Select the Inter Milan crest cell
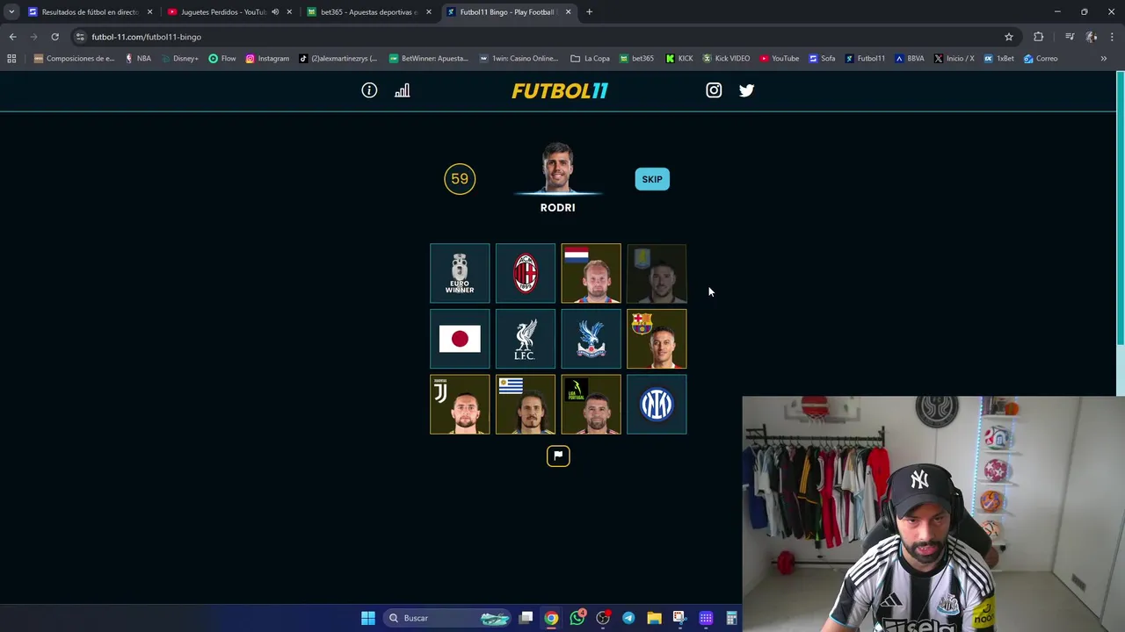 click(x=657, y=405)
